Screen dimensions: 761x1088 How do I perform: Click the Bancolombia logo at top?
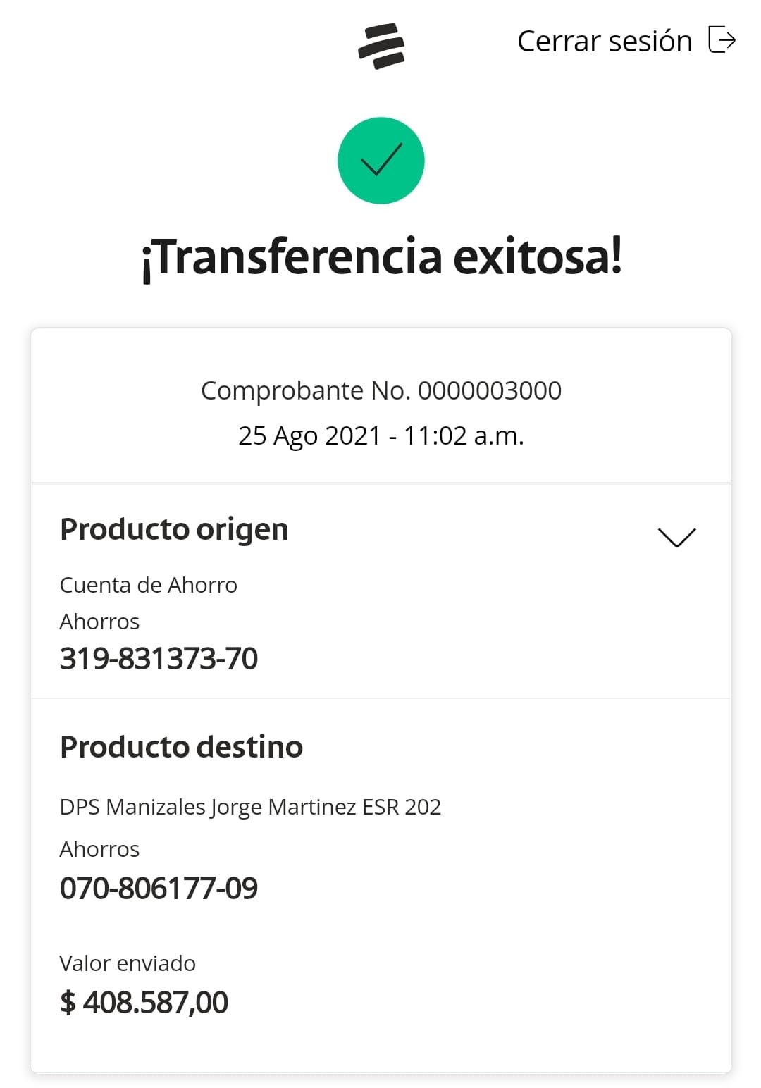381,47
